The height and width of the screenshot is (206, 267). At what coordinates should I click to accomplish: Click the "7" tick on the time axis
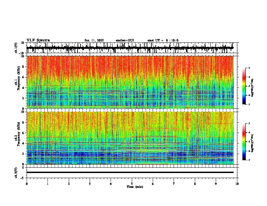[174, 184]
